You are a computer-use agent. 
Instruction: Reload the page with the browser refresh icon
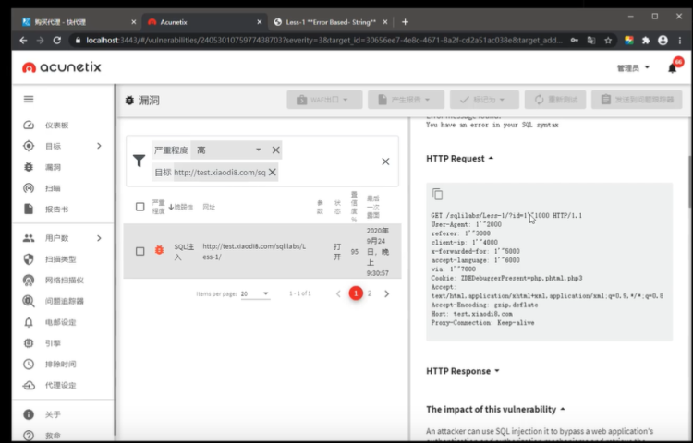coord(57,41)
